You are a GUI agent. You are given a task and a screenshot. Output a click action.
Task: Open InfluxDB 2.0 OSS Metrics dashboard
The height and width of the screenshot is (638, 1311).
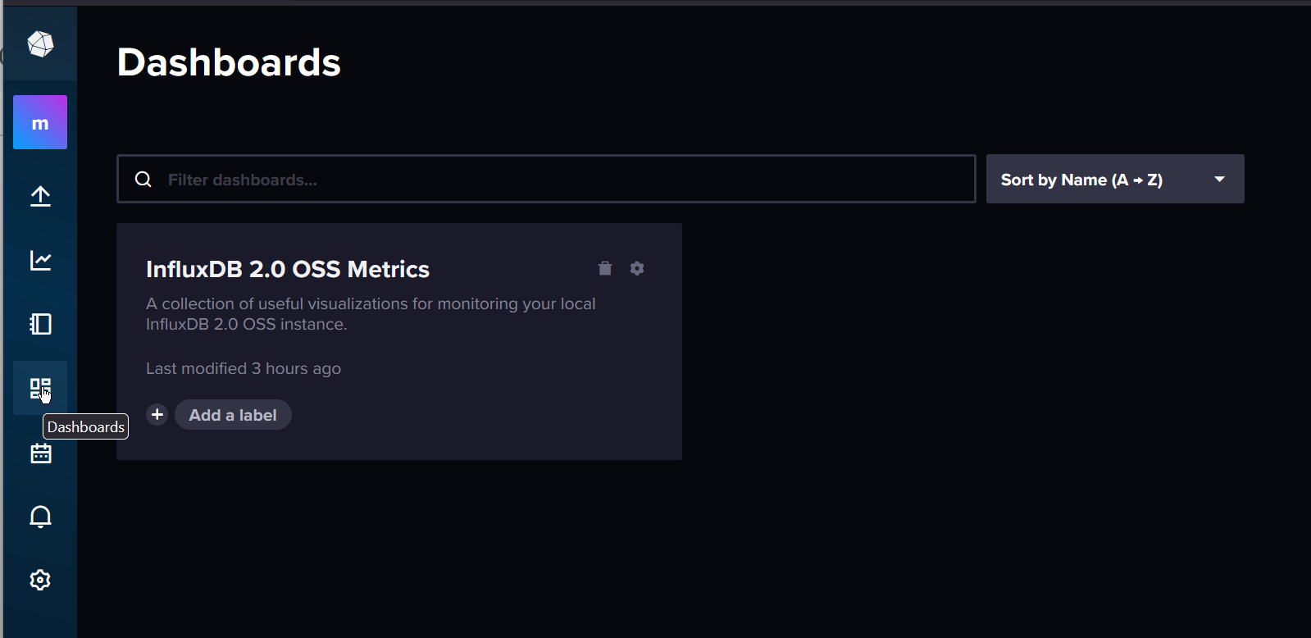pyautogui.click(x=288, y=269)
